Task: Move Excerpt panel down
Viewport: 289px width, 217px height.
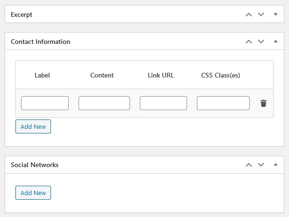Action: (261, 14)
